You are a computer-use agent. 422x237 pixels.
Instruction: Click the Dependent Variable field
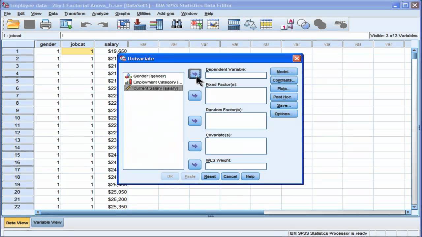[236, 75]
